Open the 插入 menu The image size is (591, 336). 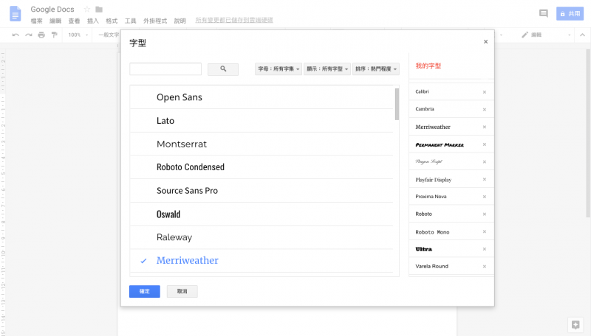(93, 21)
